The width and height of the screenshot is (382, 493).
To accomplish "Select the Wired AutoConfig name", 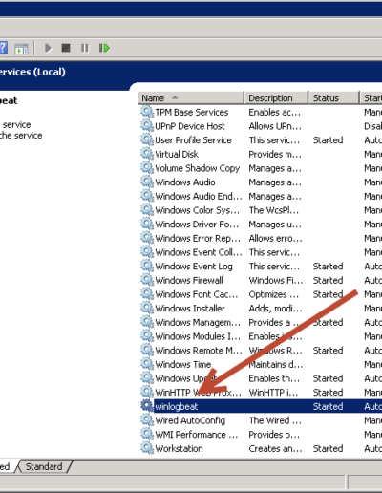I will click(190, 420).
